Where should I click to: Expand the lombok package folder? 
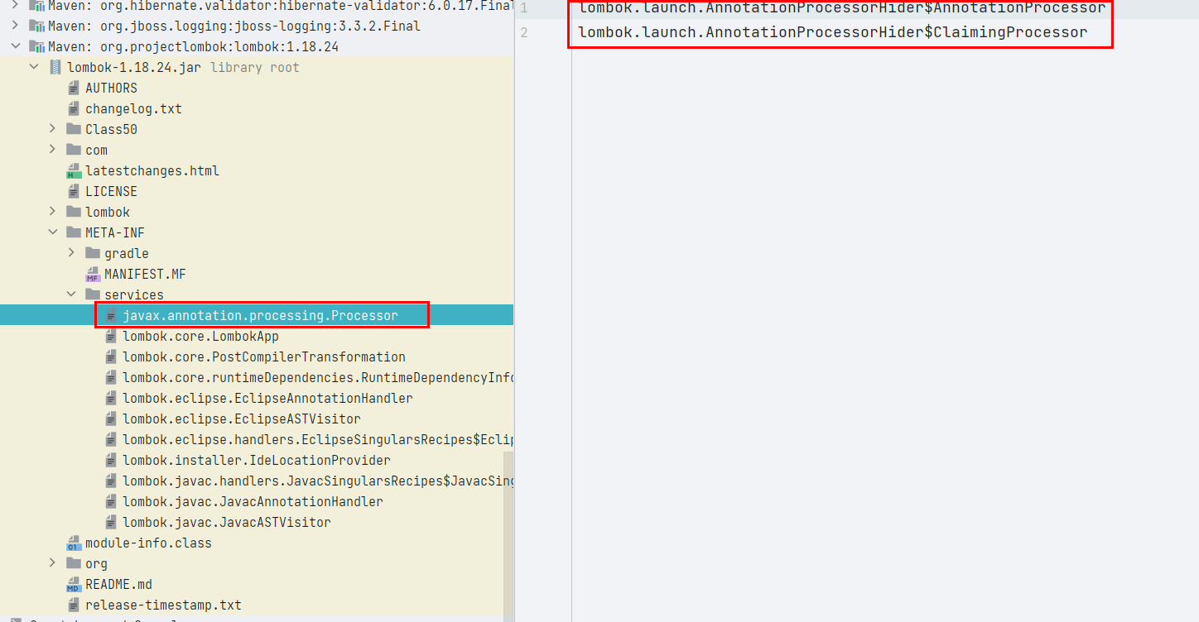pyautogui.click(x=52, y=212)
